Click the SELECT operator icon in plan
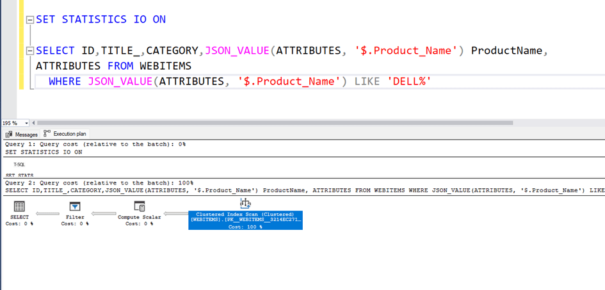605x290 pixels. click(19, 206)
